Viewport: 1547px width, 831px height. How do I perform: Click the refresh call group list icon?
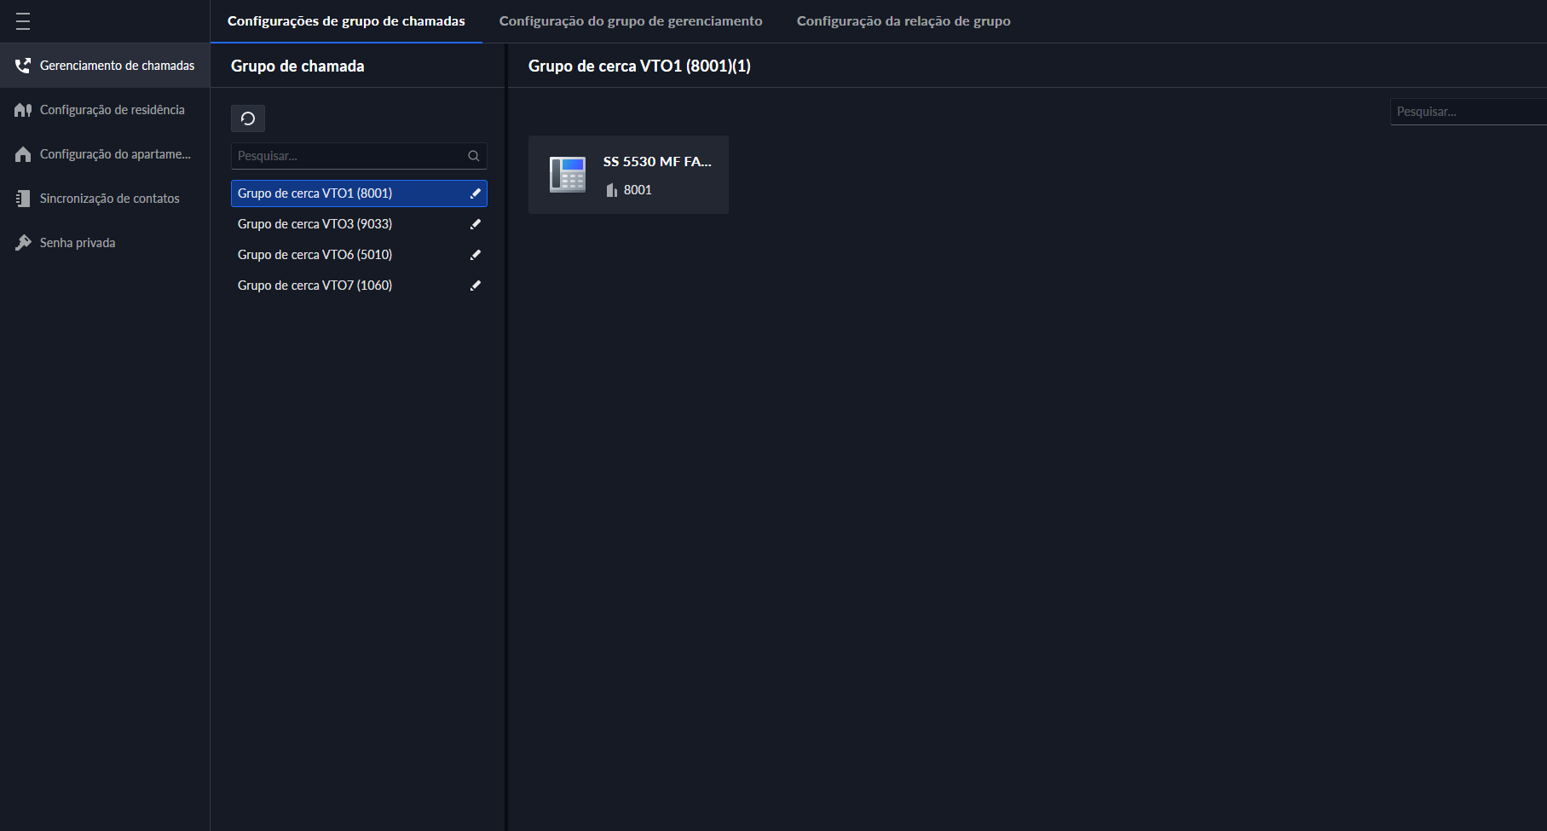[x=248, y=118]
